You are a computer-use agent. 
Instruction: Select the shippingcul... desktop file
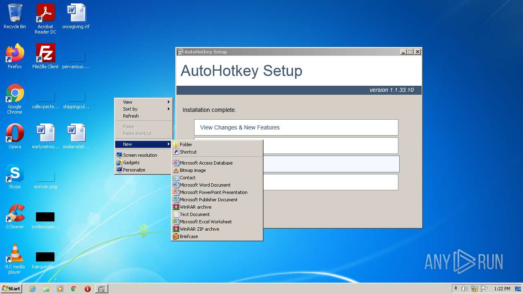click(x=76, y=100)
